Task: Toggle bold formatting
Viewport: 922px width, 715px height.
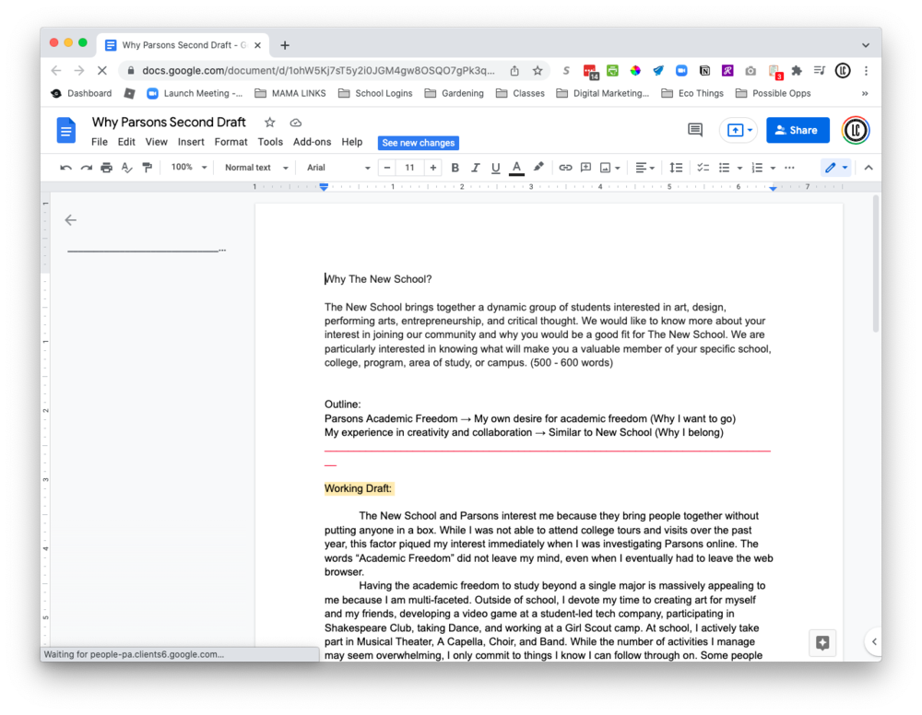Action: 455,168
